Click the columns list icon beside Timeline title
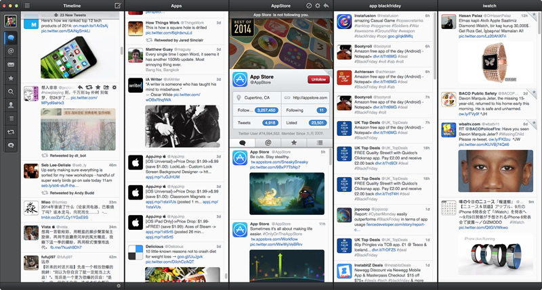Image resolution: width=542 pixels, height=290 pixels. coord(26,5)
